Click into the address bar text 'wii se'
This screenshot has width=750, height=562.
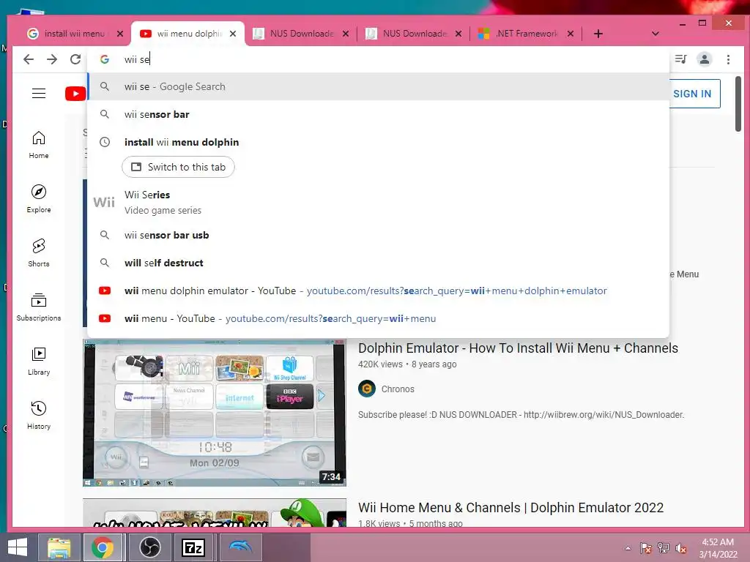137,59
